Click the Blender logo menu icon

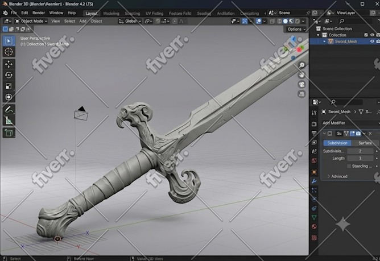coord(5,13)
